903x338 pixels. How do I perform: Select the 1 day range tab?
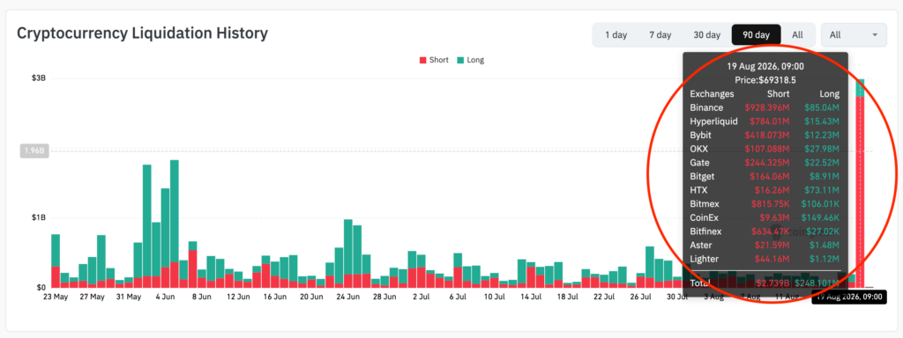pos(616,35)
